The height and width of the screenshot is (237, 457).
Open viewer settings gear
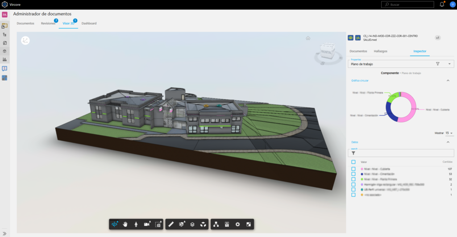pyautogui.click(x=237, y=225)
